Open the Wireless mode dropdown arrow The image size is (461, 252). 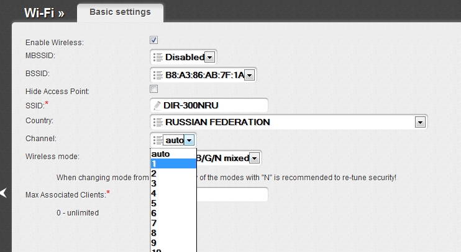point(254,158)
